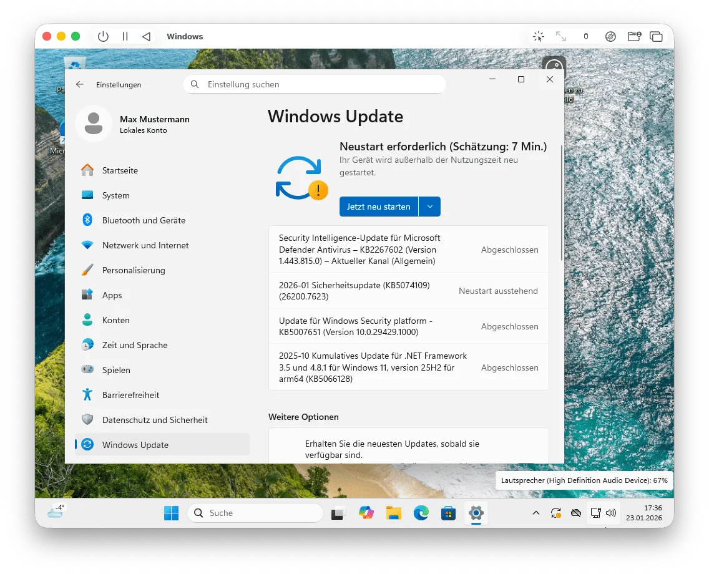The image size is (709, 574).
Task: Click Jetzt neu starten button
Action: click(378, 207)
